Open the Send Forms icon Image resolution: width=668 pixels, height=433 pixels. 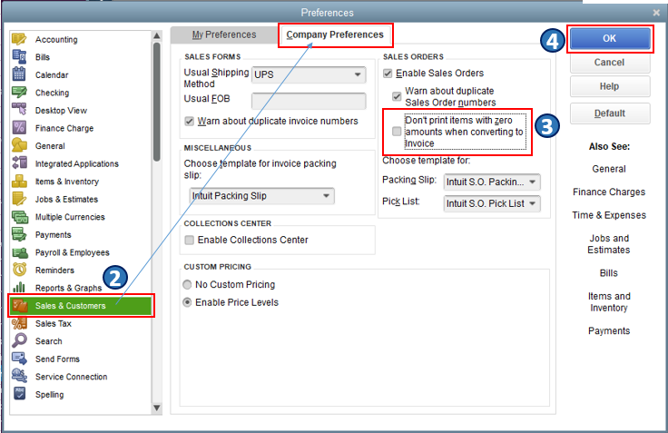pyautogui.click(x=19, y=359)
